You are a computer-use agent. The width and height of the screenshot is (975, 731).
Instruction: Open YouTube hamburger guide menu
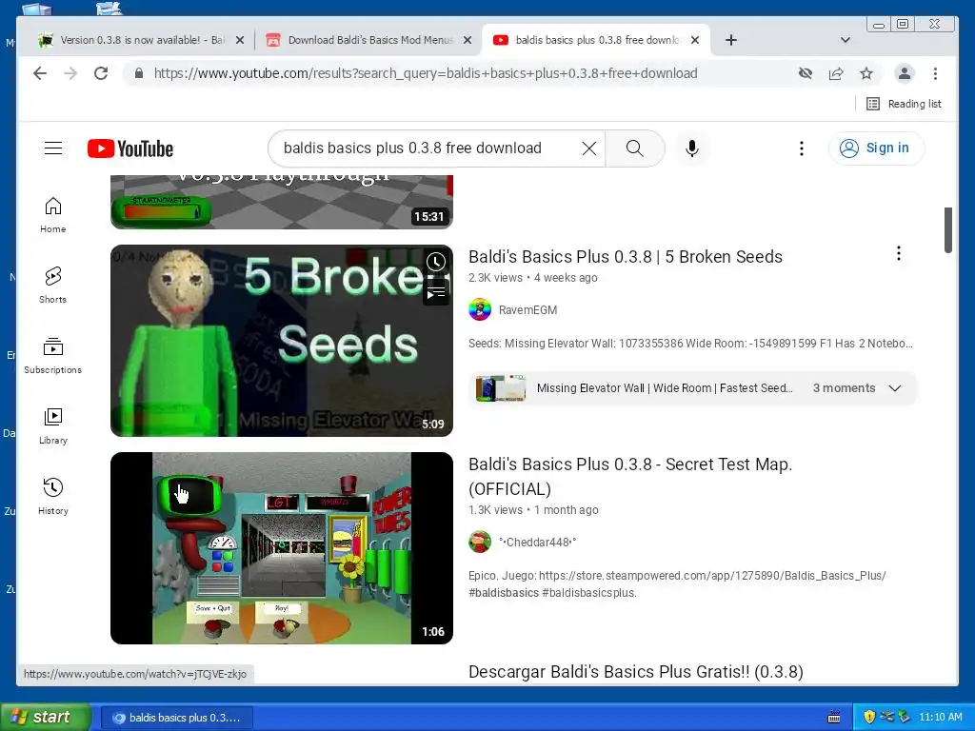pyautogui.click(x=53, y=148)
